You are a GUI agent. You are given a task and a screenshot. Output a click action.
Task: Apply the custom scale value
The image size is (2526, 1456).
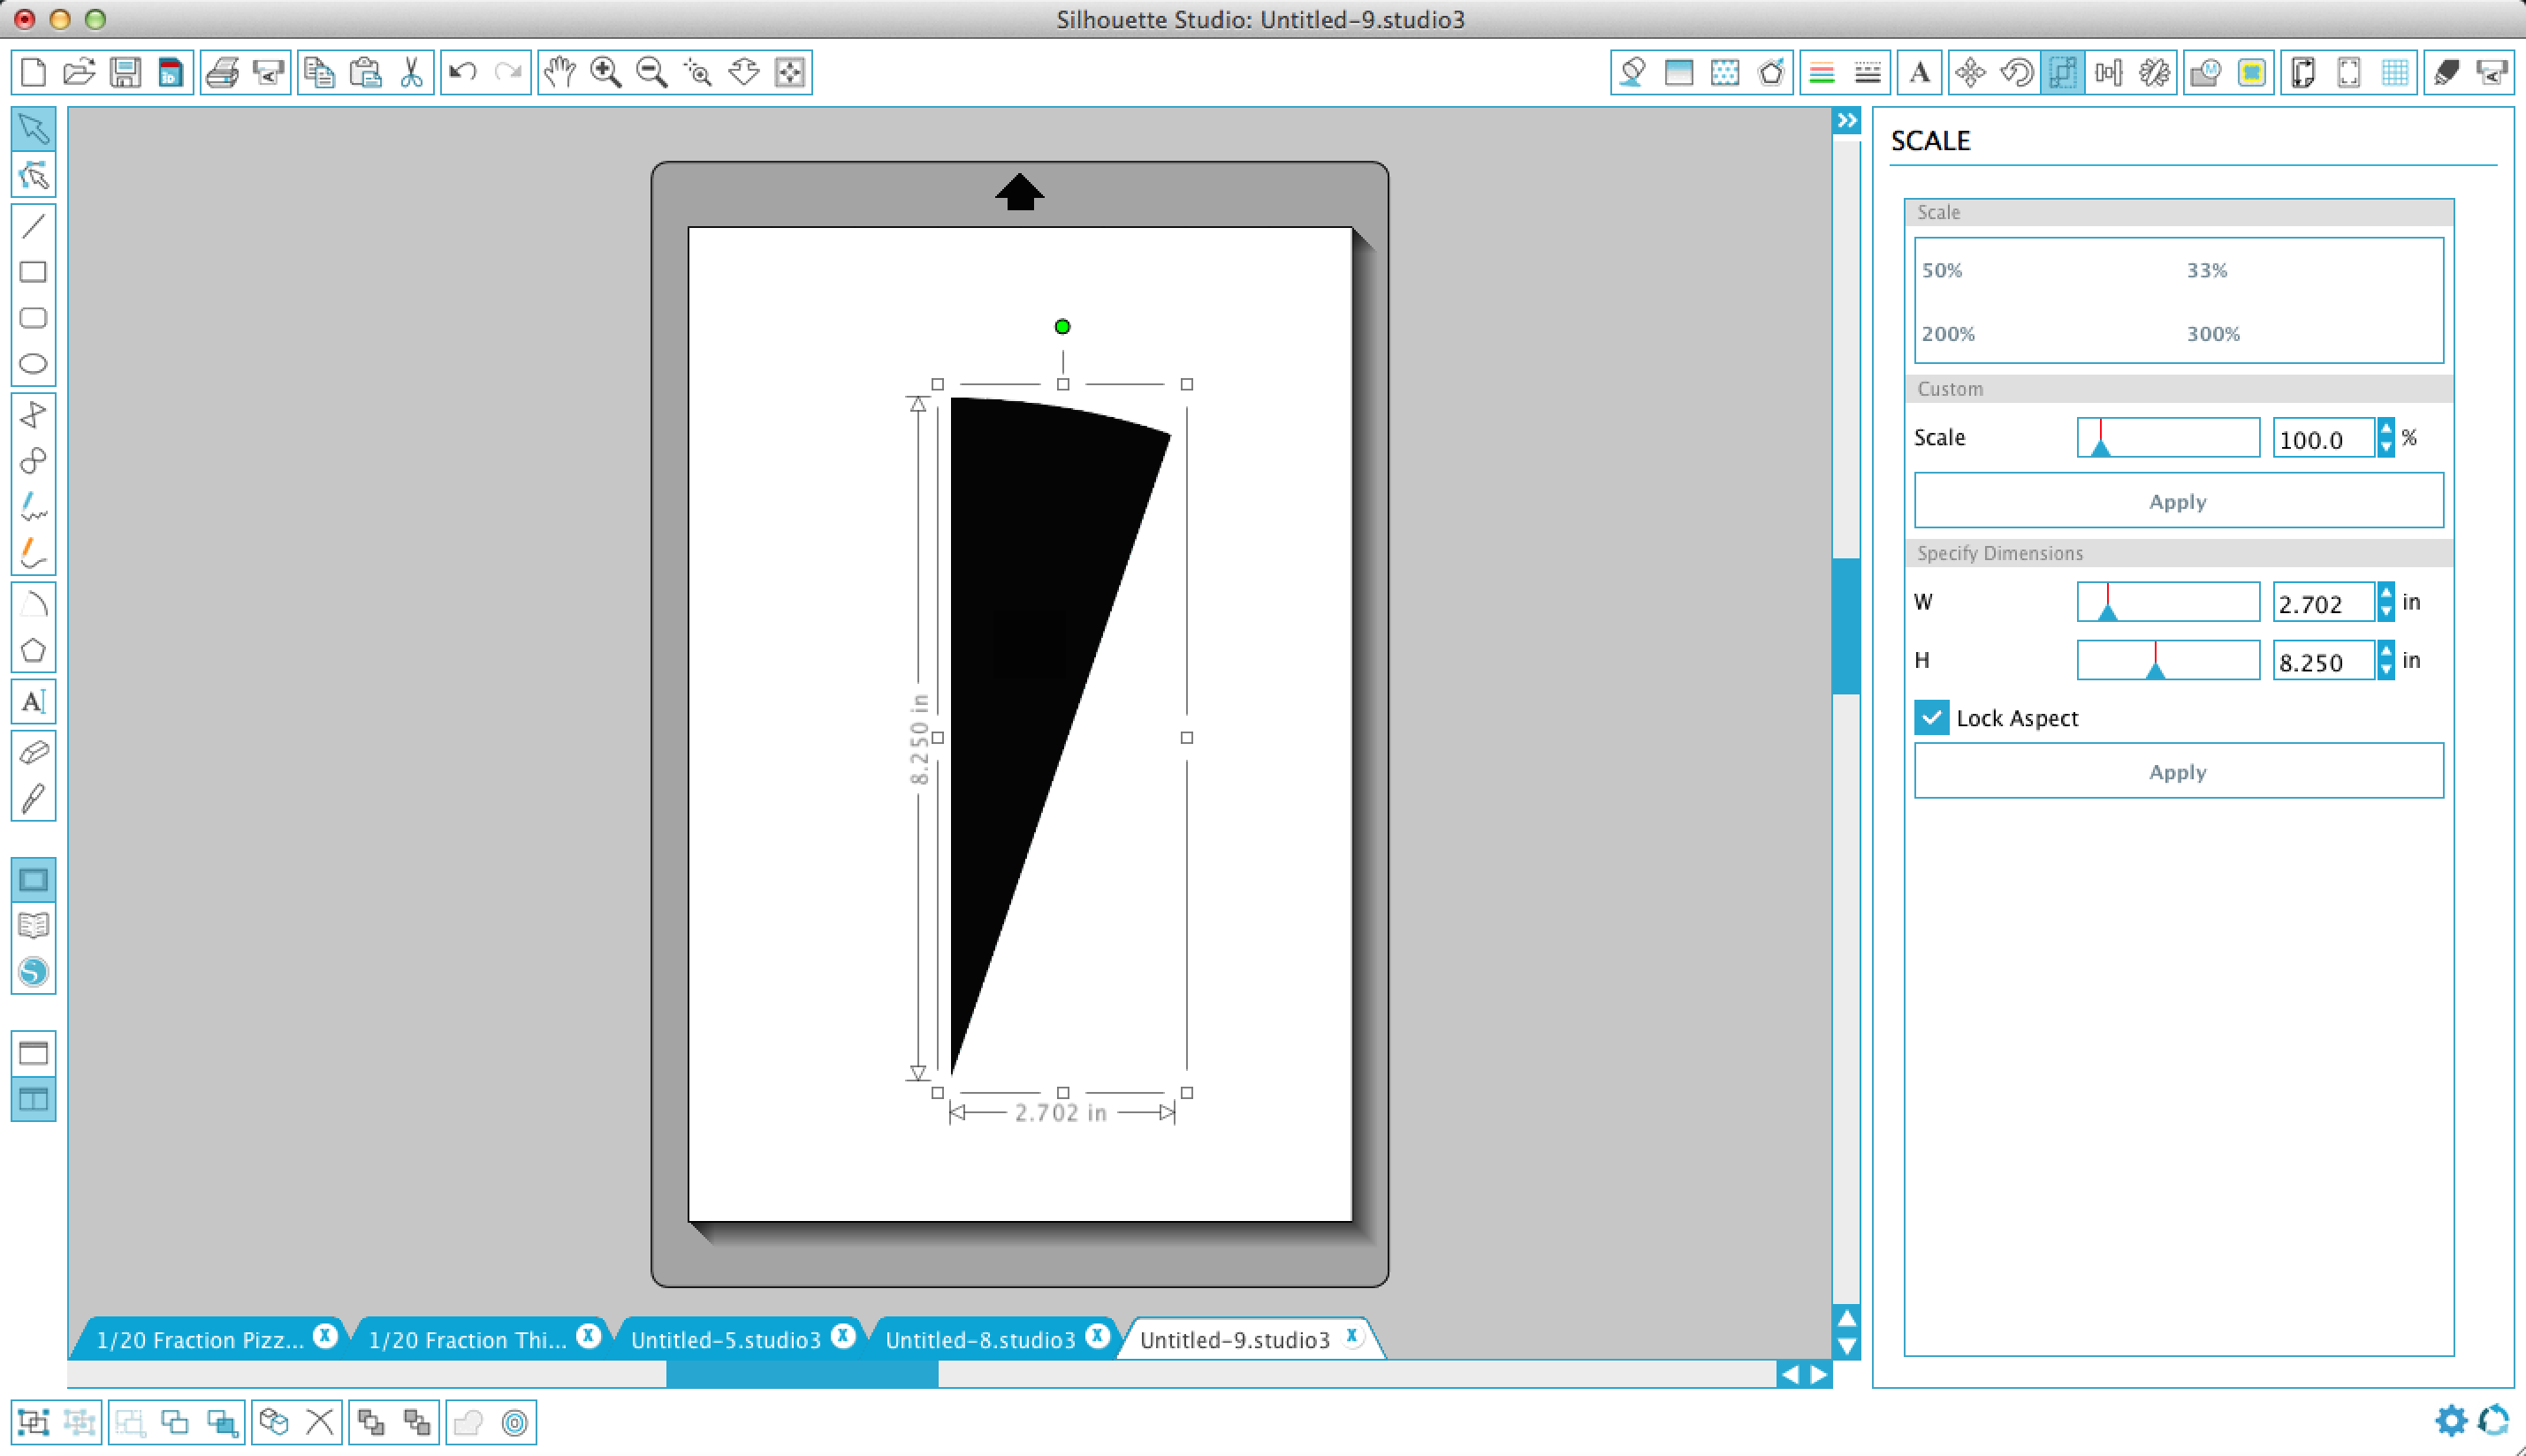[2177, 501]
